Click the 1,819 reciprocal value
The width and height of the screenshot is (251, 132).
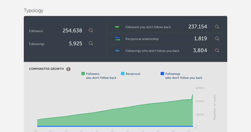[x=201, y=39]
